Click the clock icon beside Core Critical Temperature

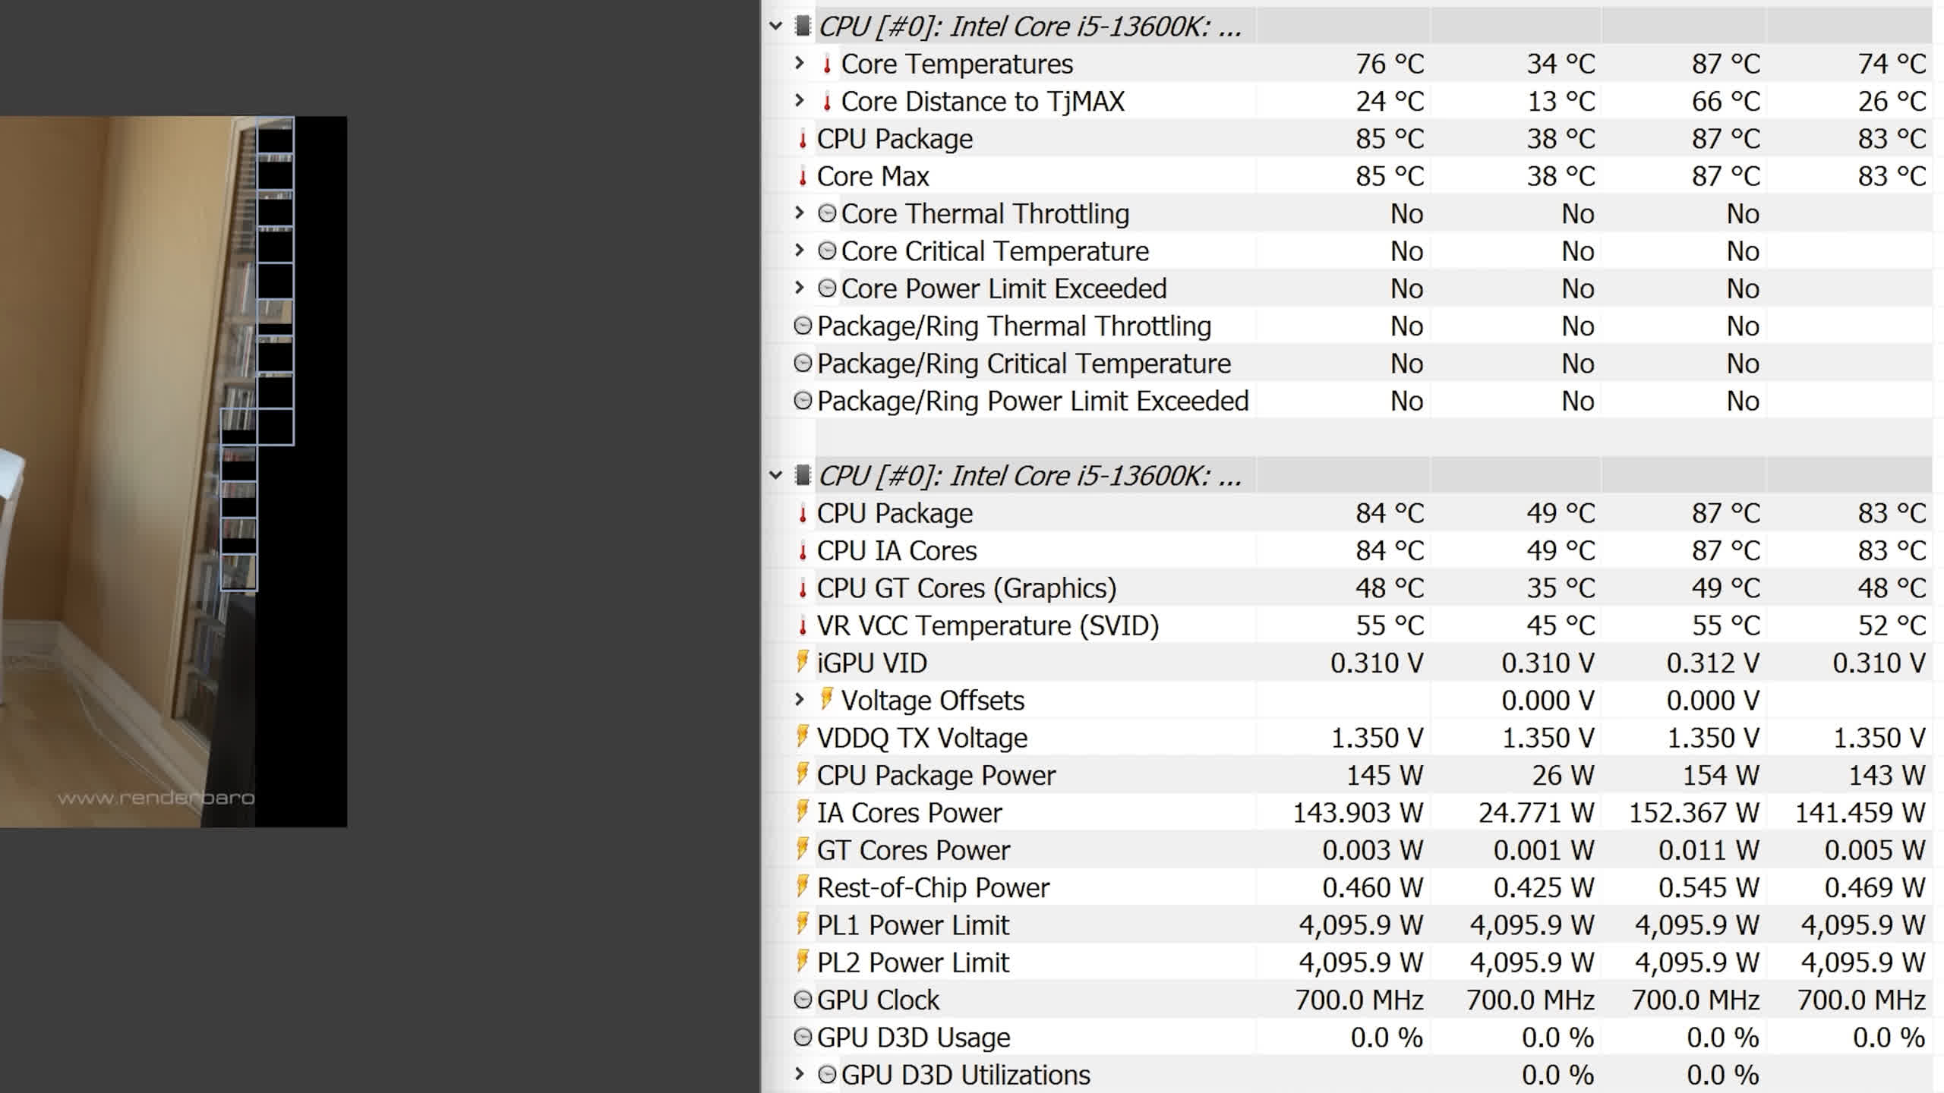tap(827, 250)
